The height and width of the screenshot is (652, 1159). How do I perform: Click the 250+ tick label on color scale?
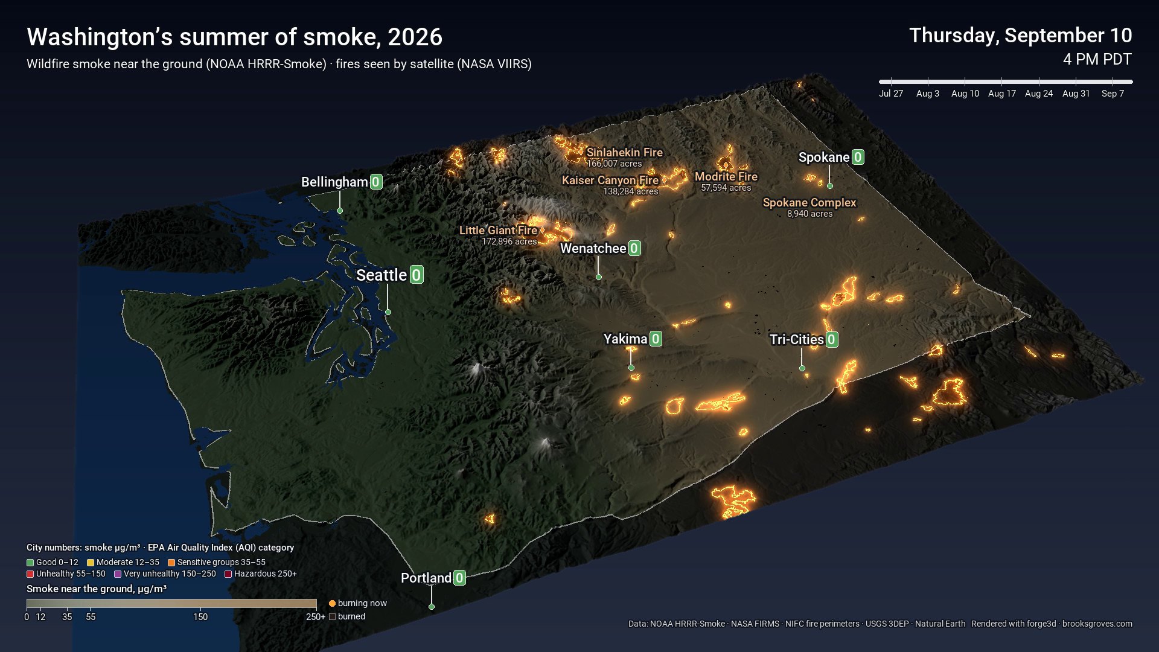click(316, 617)
